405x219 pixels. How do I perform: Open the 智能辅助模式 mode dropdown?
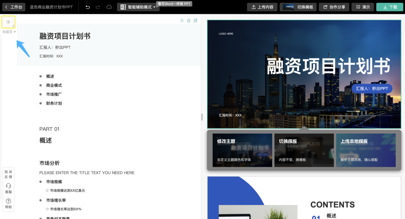(x=138, y=7)
